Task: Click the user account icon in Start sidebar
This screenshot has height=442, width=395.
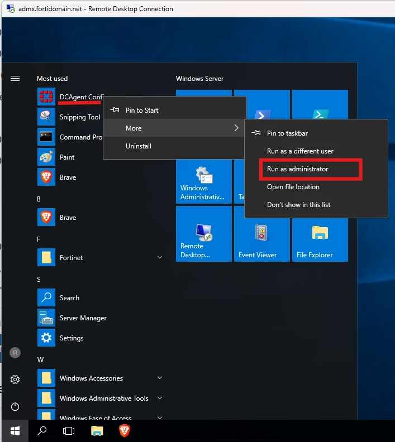Action: pos(15,353)
